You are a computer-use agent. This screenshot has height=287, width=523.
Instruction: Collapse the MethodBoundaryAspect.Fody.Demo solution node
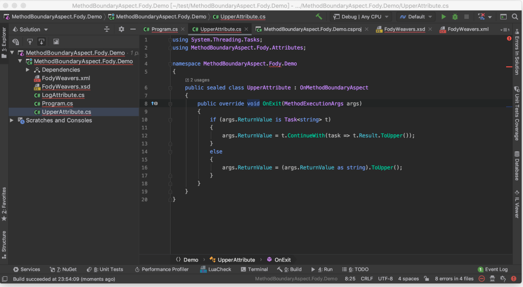12,53
